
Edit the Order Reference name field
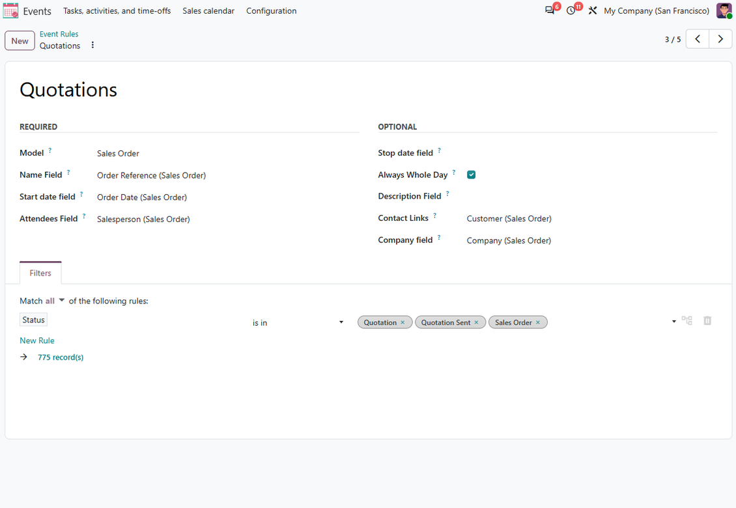151,176
